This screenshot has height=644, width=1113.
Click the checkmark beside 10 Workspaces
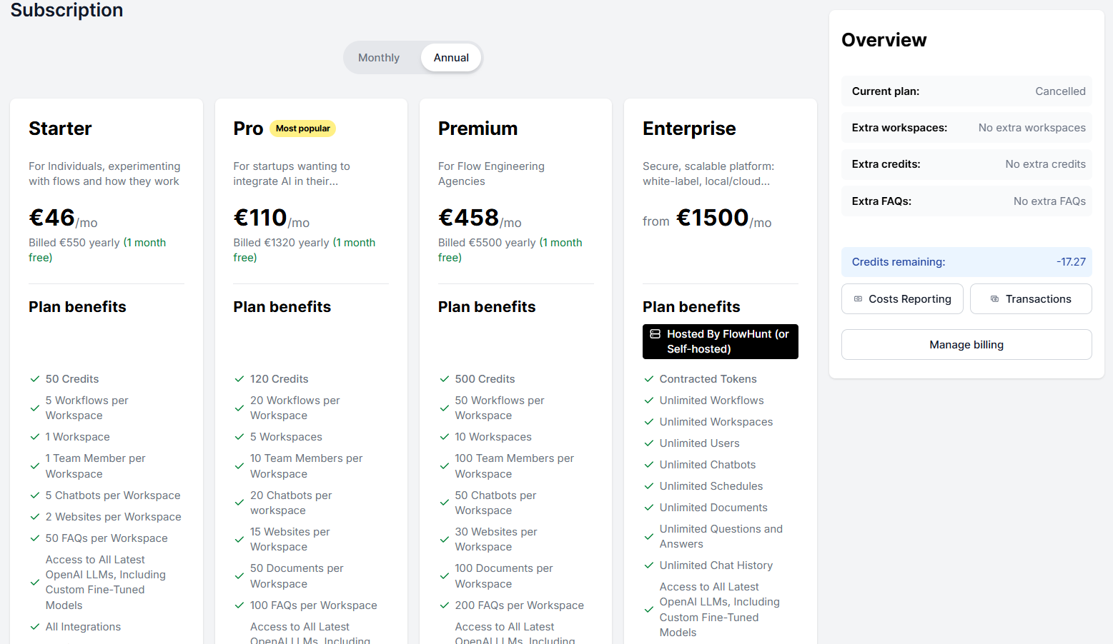pos(444,437)
